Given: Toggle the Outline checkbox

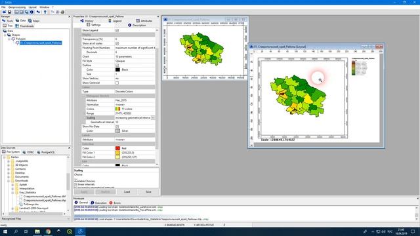Looking at the screenshot, I should pyautogui.click(x=117, y=66).
